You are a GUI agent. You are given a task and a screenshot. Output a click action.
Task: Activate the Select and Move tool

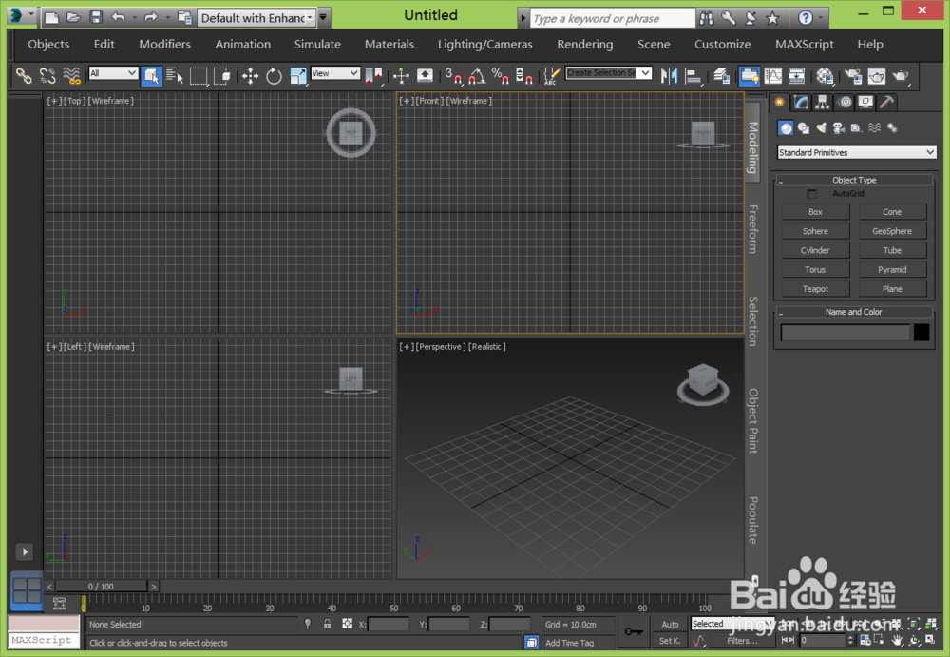click(x=250, y=76)
